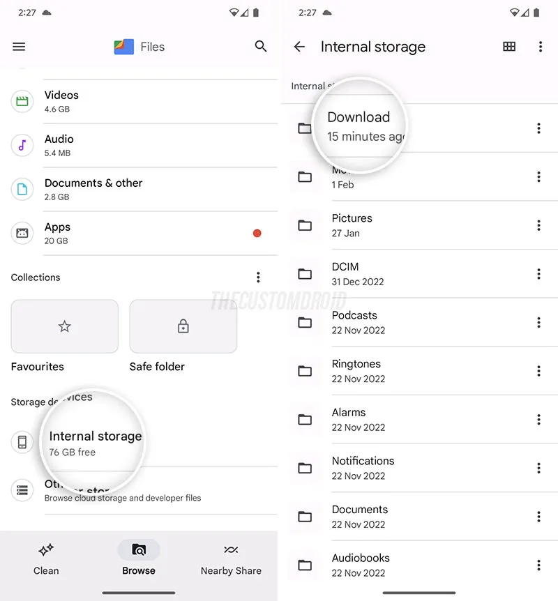Go back from Internal storage
Screen dimensions: 558x601
tap(300, 47)
